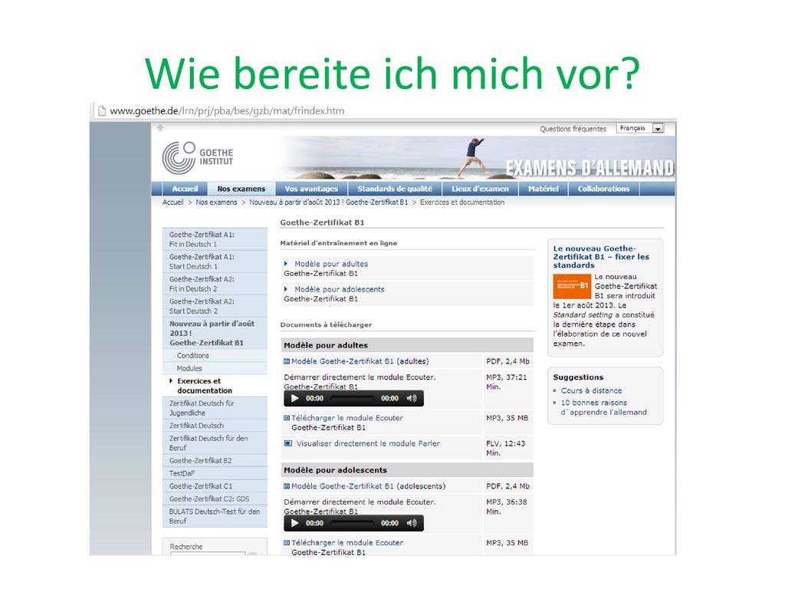Open the Français language dropdown

640,128
